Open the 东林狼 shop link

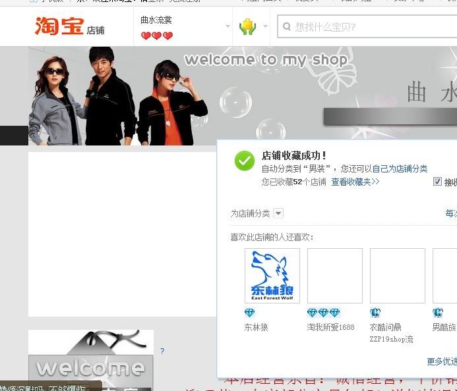pyautogui.click(x=256, y=327)
